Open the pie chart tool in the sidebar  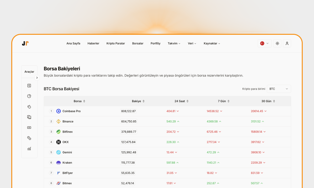pos(29,96)
